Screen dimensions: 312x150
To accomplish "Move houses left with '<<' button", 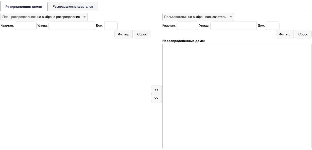I will click(156, 90).
